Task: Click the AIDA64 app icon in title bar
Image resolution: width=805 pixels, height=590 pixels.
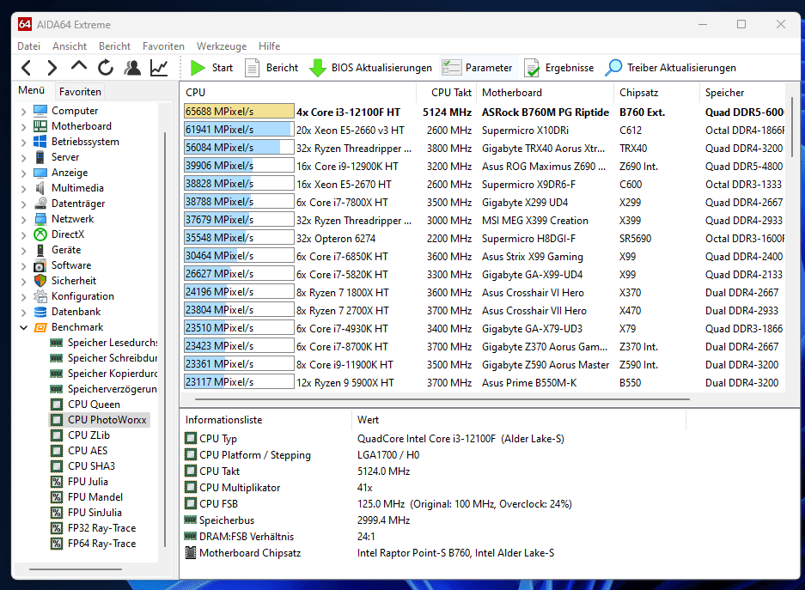Action: pyautogui.click(x=25, y=24)
